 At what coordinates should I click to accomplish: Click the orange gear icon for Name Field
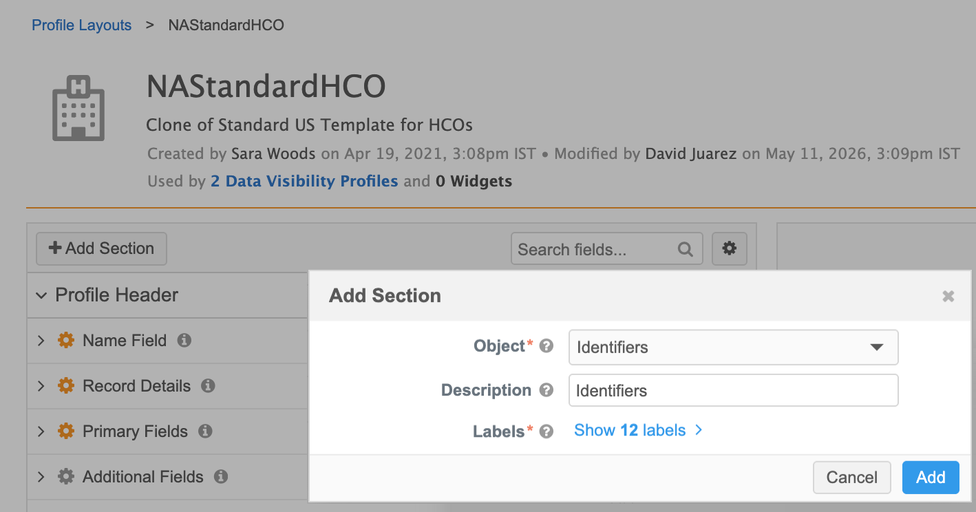pyautogui.click(x=65, y=341)
